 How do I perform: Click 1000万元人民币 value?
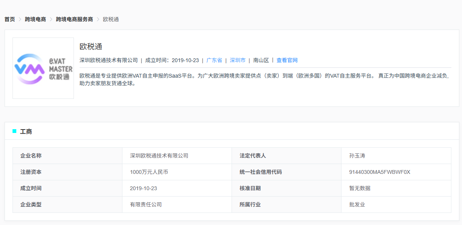[149, 172]
